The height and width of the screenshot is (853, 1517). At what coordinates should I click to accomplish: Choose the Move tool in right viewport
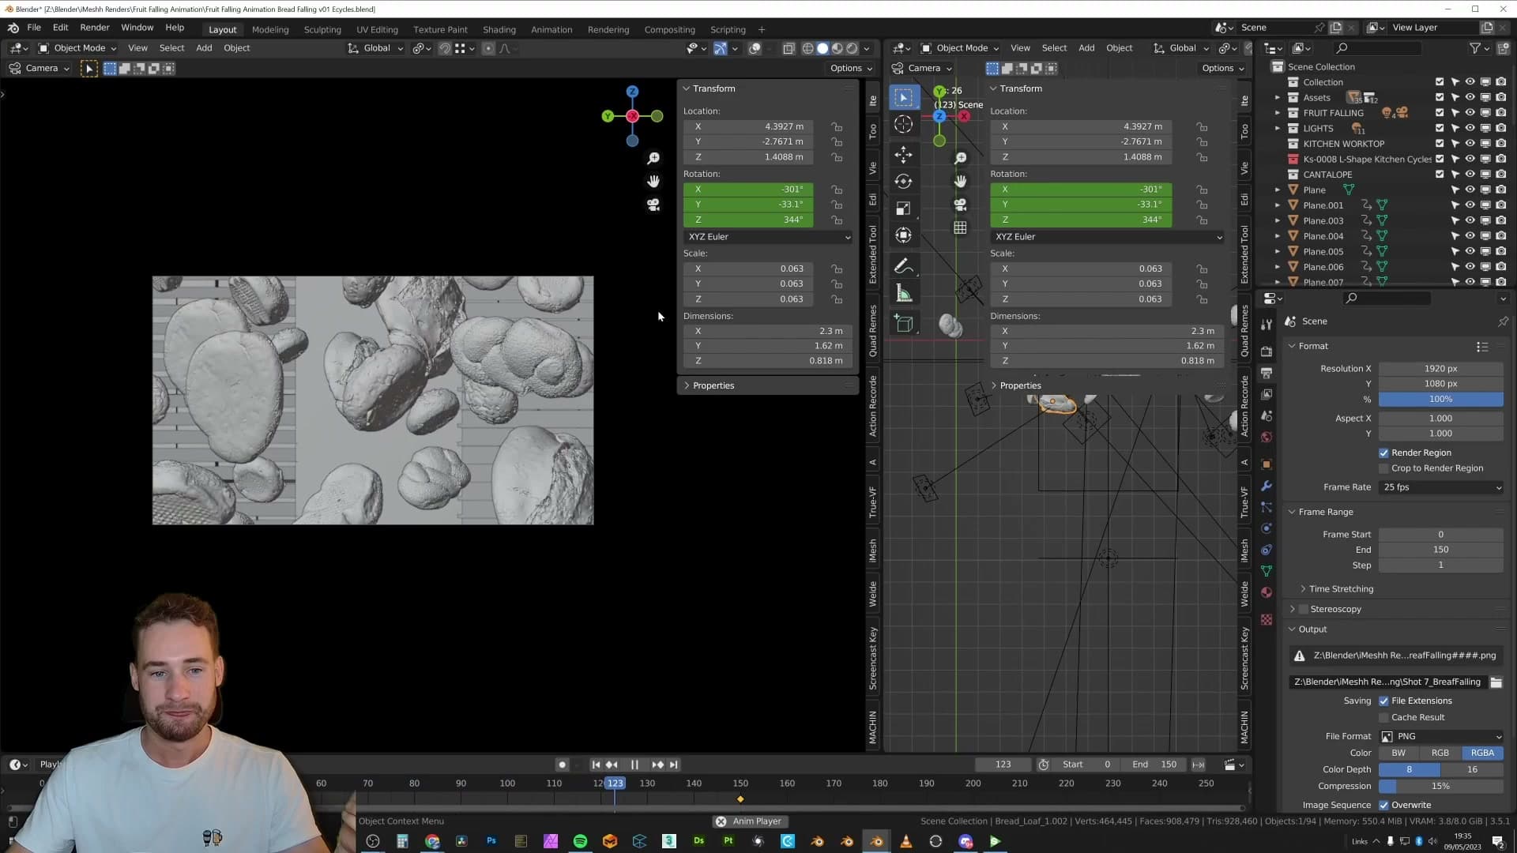pyautogui.click(x=904, y=154)
